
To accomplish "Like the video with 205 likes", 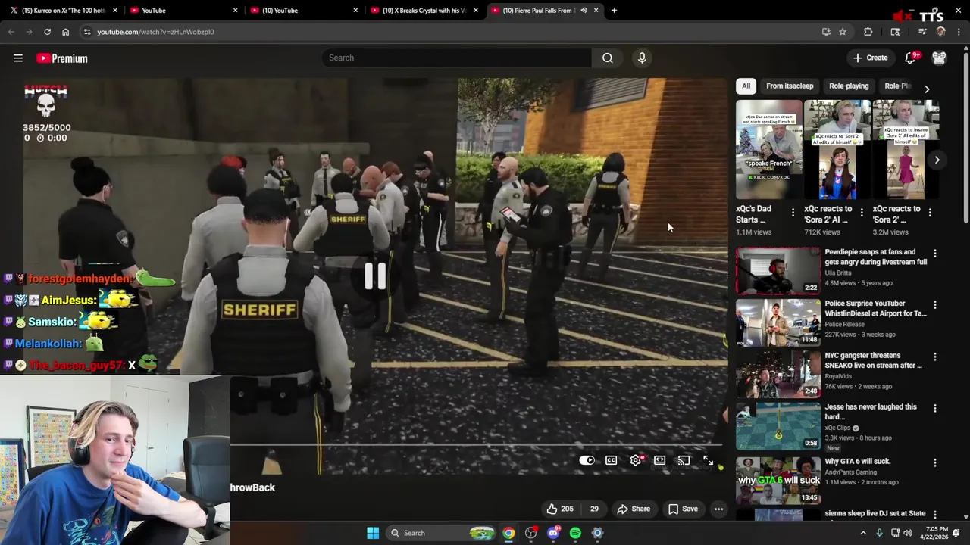I will [561, 509].
